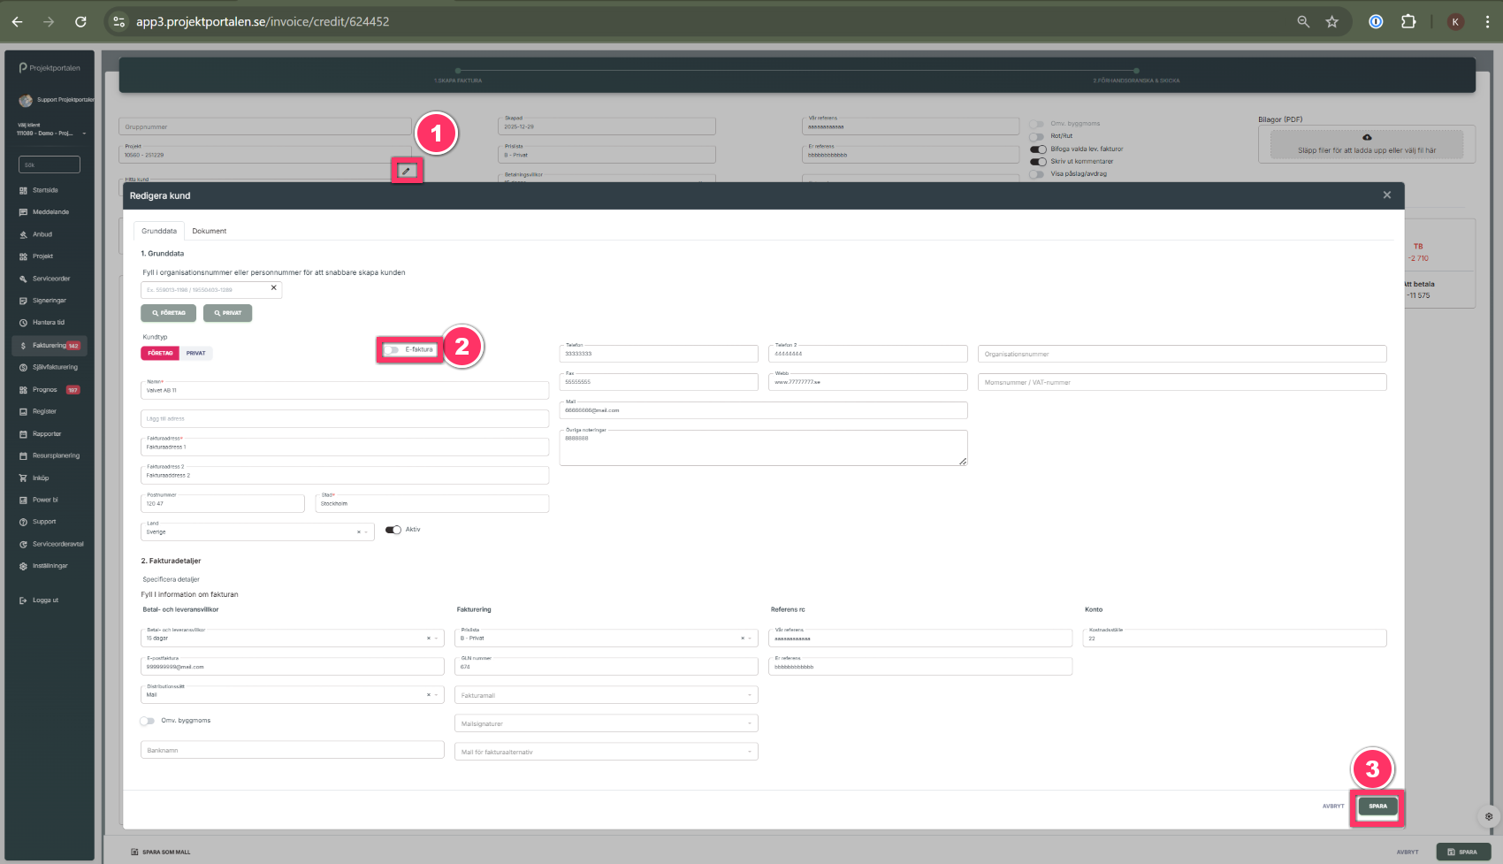Screen dimensions: 1503x864
Task: Click the GLN nummer field
Action: coord(607,666)
